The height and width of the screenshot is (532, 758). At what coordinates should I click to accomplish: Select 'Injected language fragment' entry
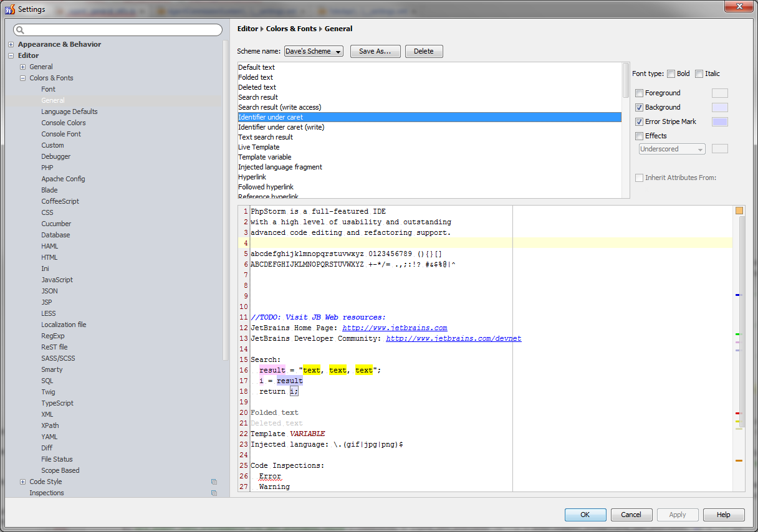tap(429, 167)
